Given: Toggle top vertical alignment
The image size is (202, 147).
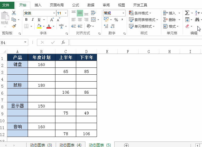Looking at the screenshot, I should [74, 13].
